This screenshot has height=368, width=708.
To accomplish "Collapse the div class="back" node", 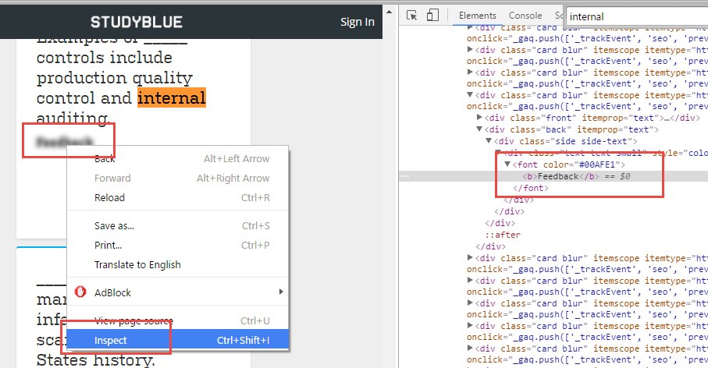I will 479,129.
